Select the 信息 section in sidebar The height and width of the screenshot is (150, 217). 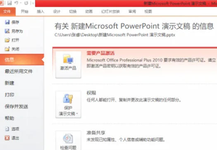pos(22,60)
